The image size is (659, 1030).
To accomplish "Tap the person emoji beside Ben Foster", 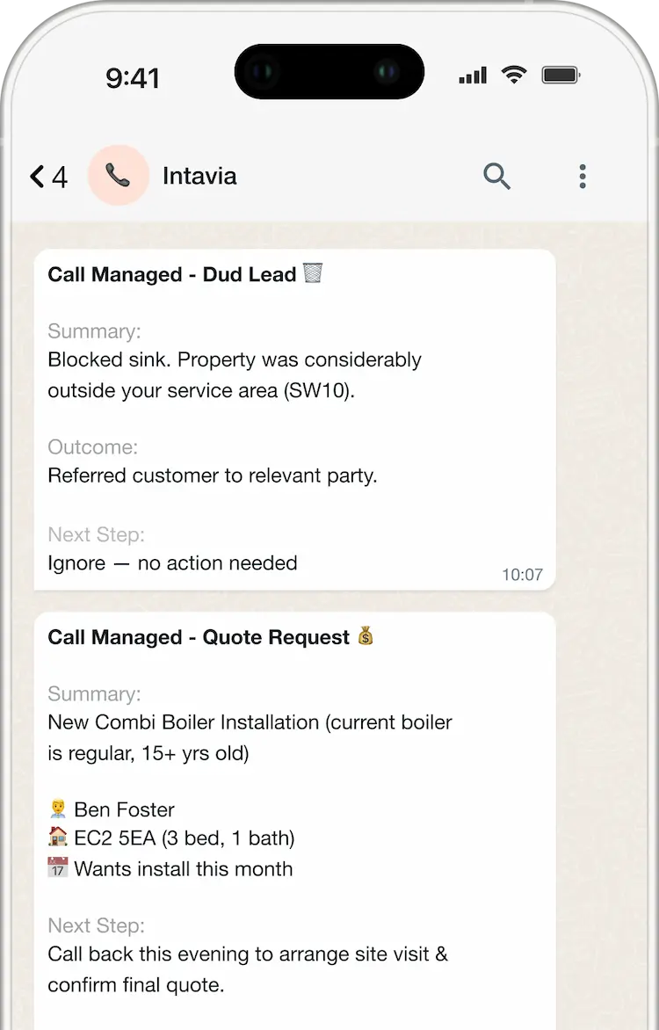I will 58,808.
